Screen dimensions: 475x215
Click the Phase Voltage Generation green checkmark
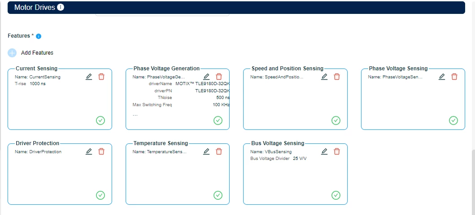point(218,120)
